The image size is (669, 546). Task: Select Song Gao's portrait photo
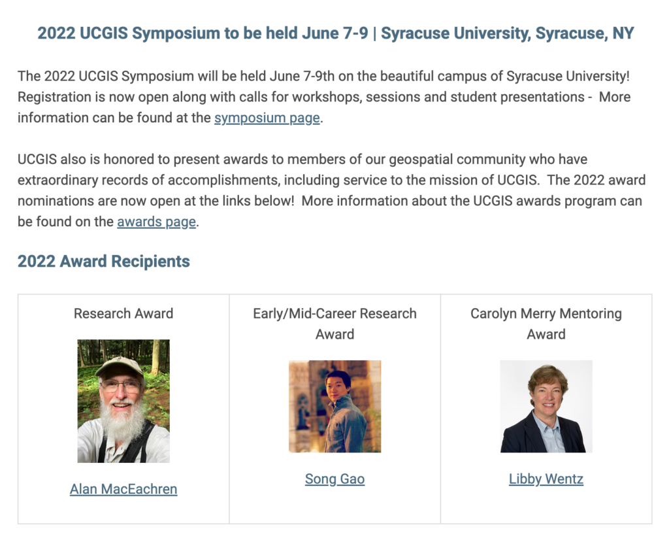[x=334, y=406]
